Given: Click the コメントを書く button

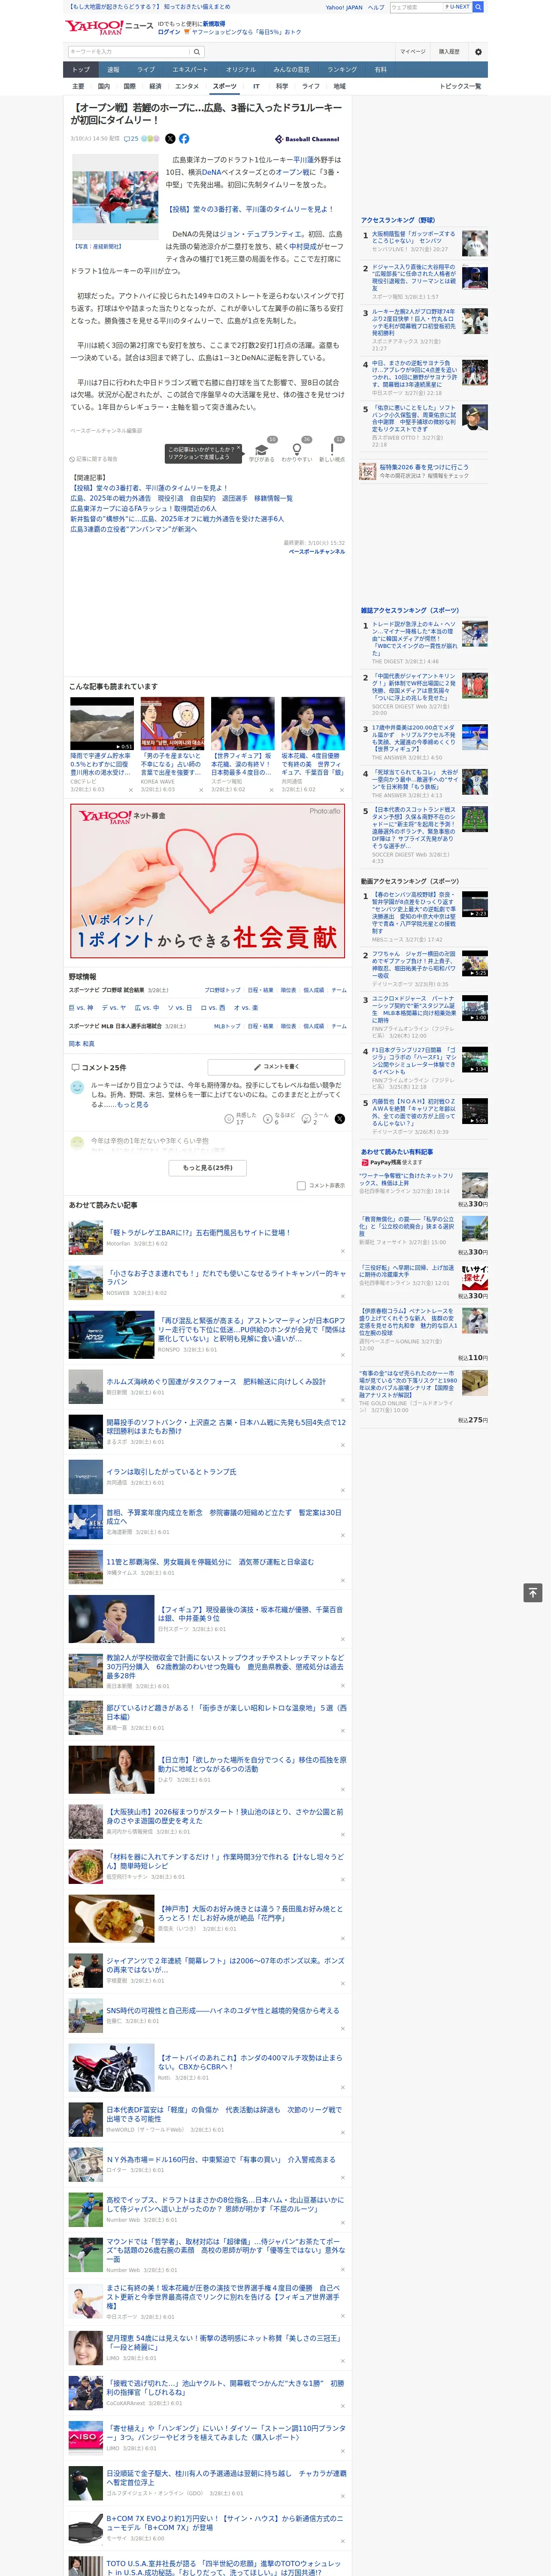Looking at the screenshot, I should coord(276,1067).
